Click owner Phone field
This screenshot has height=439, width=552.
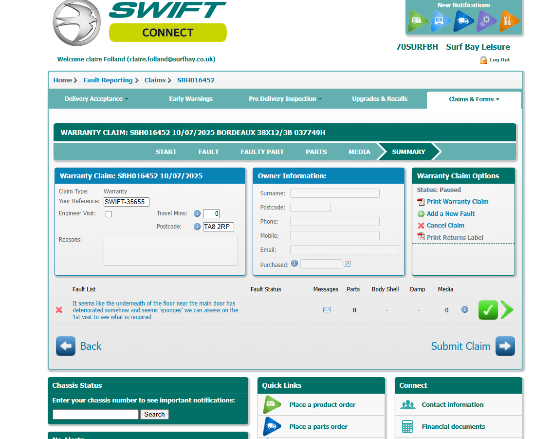click(335, 221)
